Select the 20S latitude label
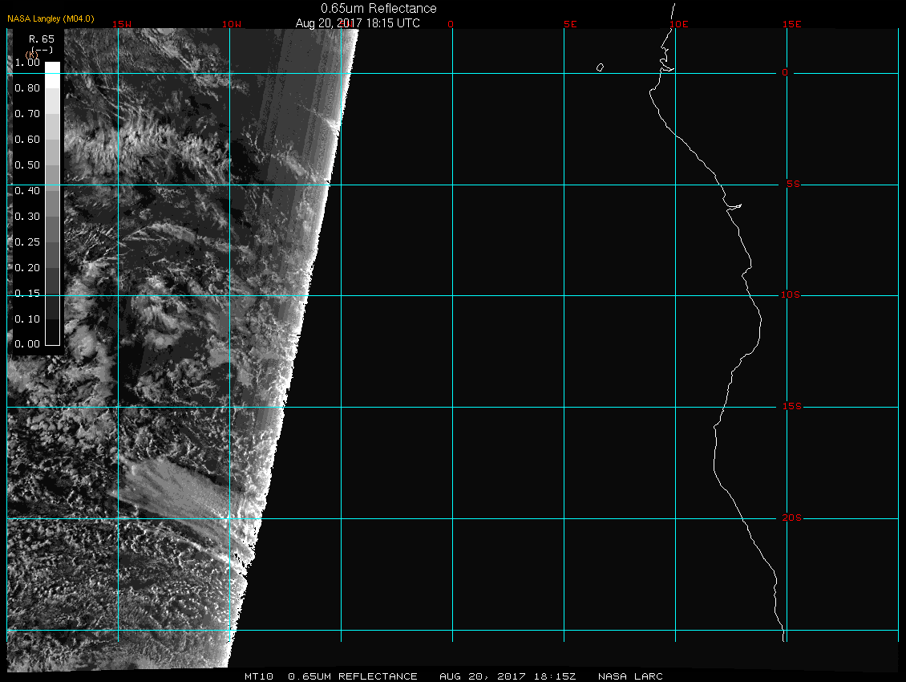This screenshot has height=682, width=906. click(x=792, y=518)
